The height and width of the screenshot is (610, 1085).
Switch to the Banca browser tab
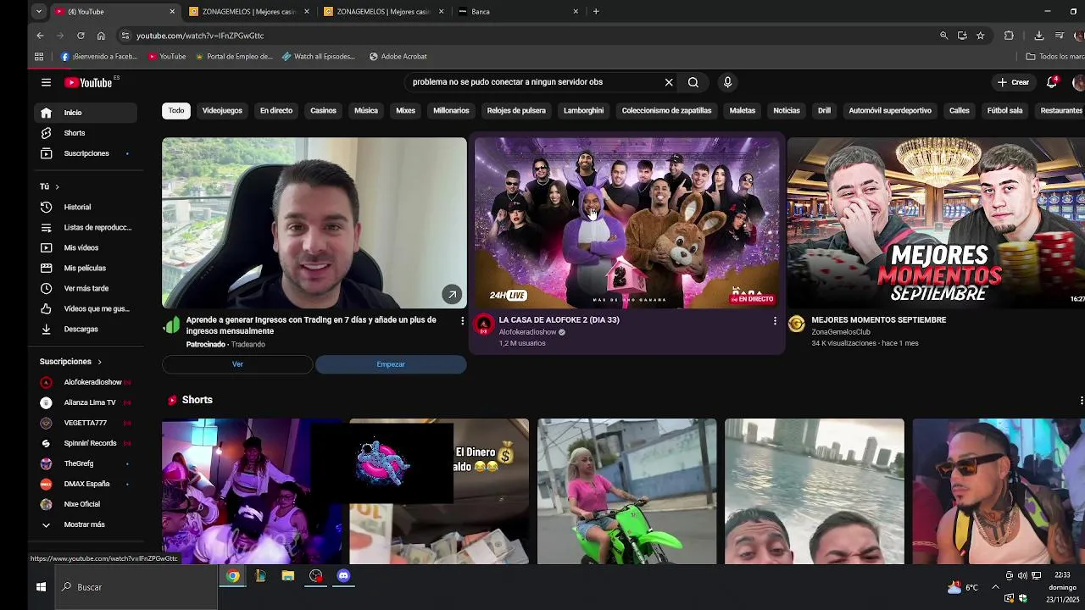click(518, 12)
